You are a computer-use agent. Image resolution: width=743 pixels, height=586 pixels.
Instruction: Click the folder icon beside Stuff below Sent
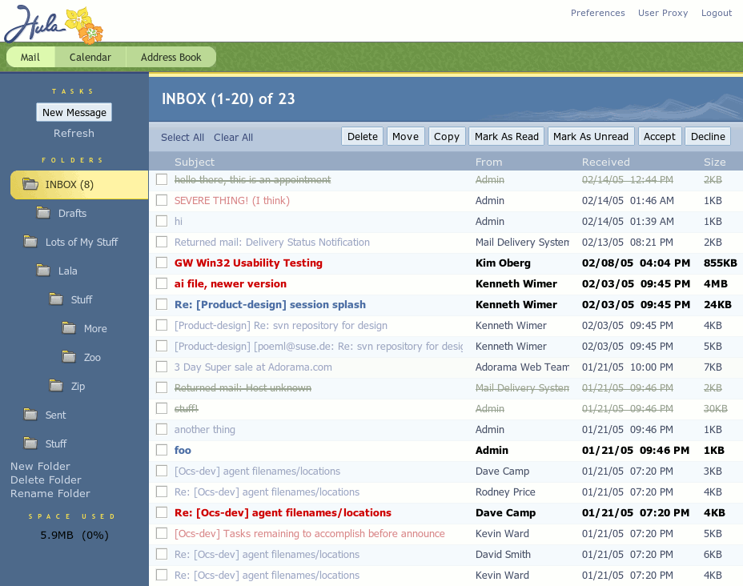[30, 444]
